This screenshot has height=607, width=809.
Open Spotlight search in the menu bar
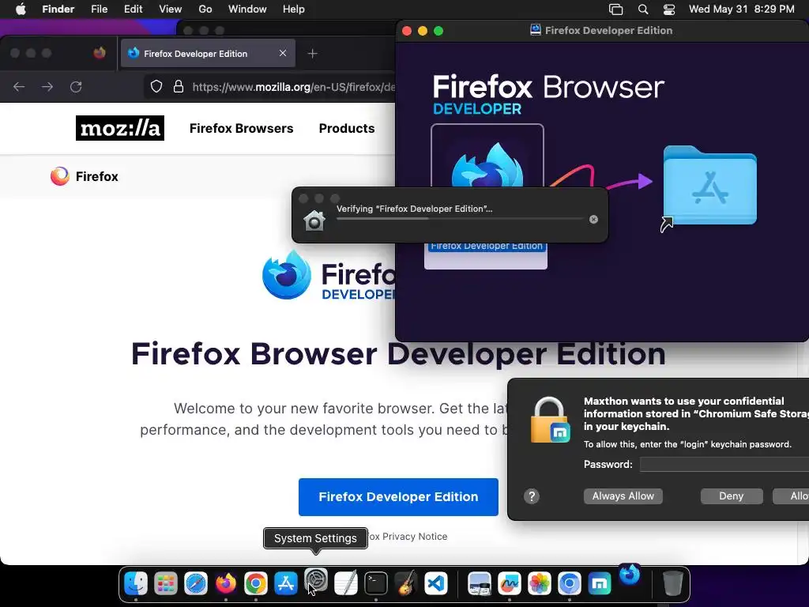(643, 9)
